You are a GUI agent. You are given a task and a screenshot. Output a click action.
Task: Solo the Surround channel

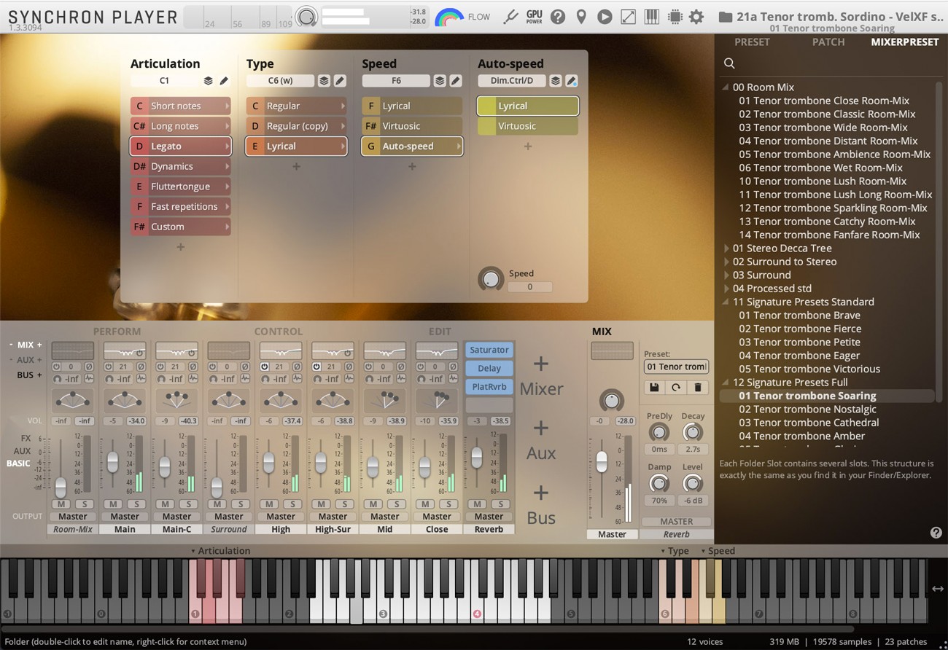coord(241,504)
